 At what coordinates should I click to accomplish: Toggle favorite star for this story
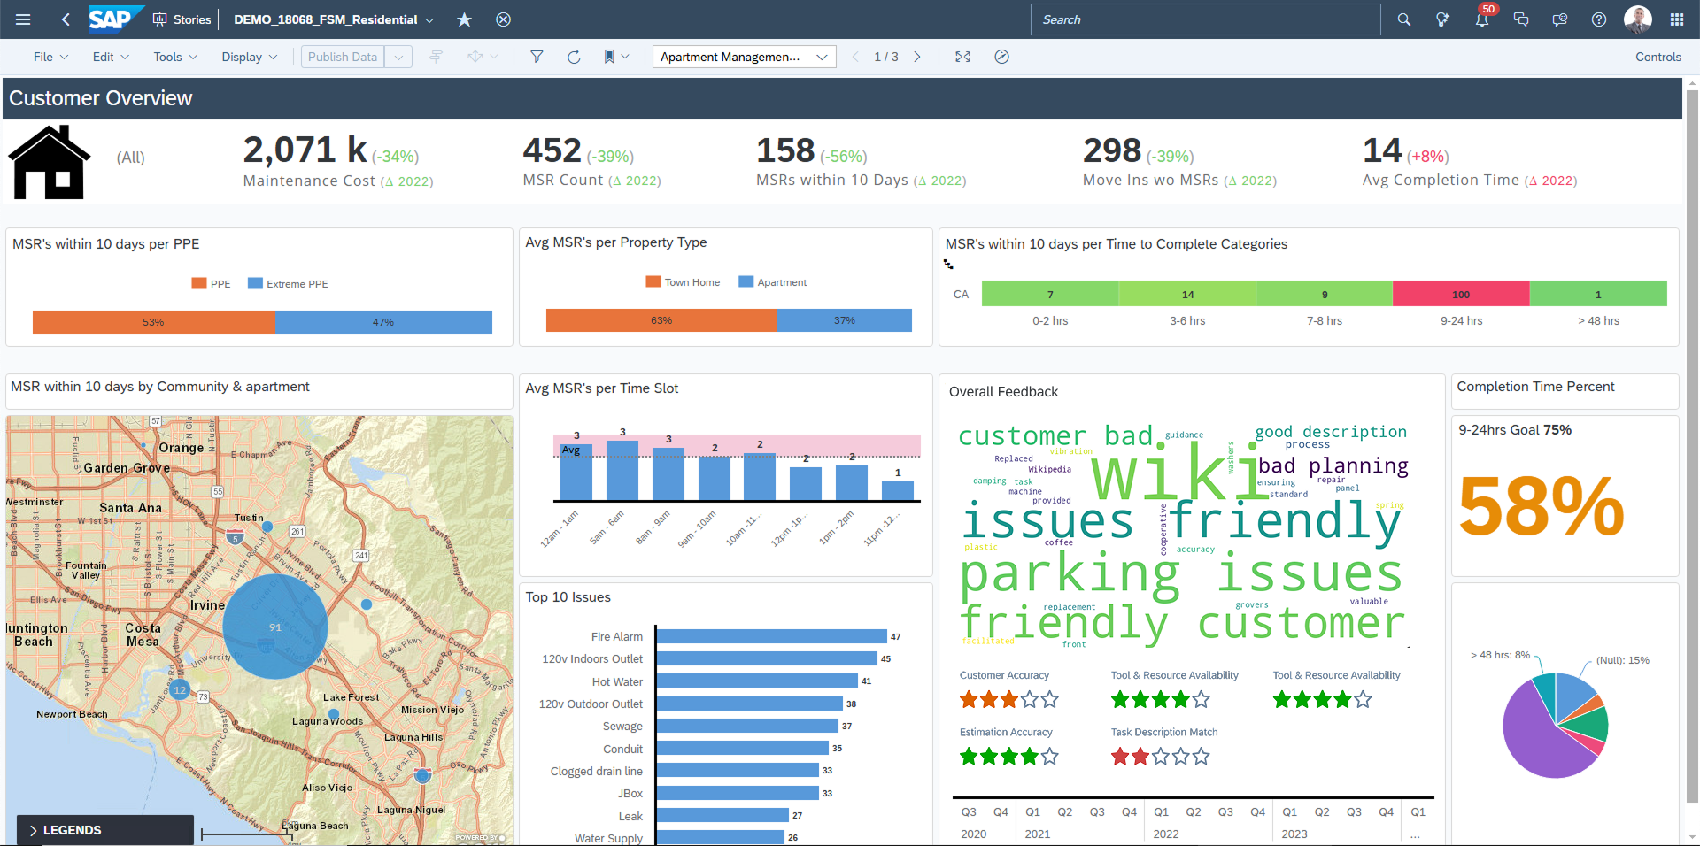[464, 19]
